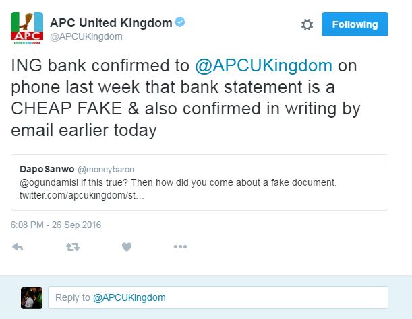
Task: Retweet using the retweet icon
Action: (x=72, y=247)
